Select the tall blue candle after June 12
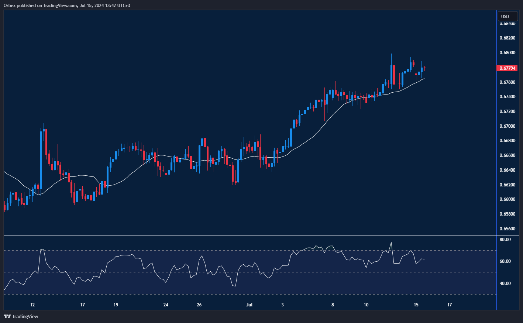This screenshot has height=323, width=523. tap(41, 159)
